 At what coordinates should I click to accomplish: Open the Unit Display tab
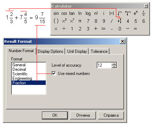pos(77,51)
